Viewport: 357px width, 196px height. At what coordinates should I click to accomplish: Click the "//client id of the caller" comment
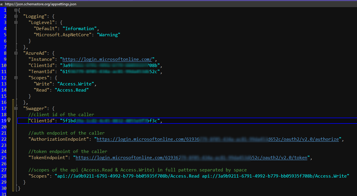coord(61,115)
